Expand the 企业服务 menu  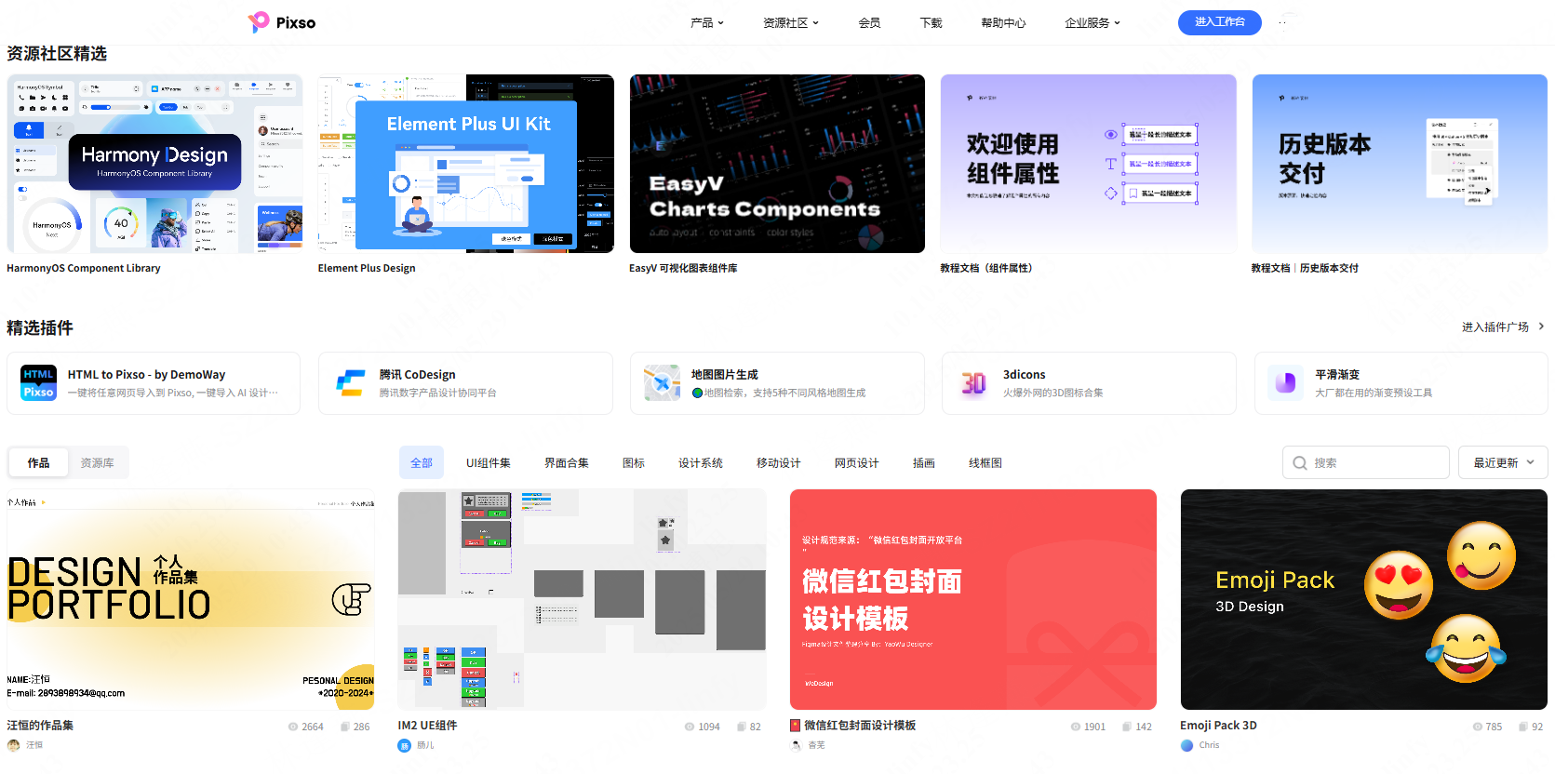coord(1093,22)
